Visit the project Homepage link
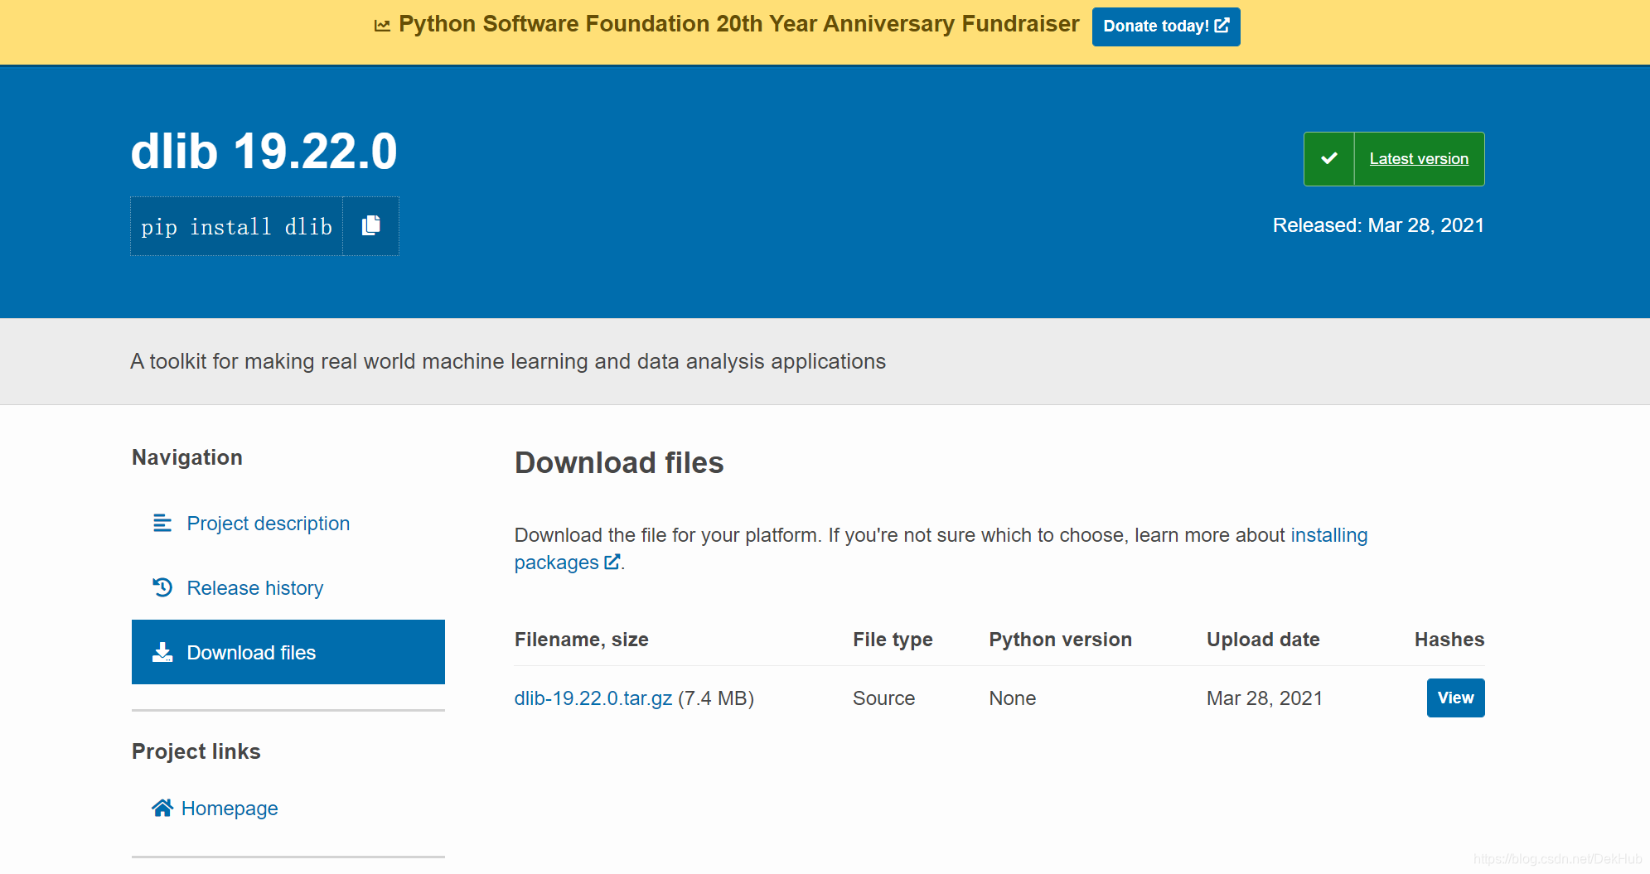 tap(230, 808)
